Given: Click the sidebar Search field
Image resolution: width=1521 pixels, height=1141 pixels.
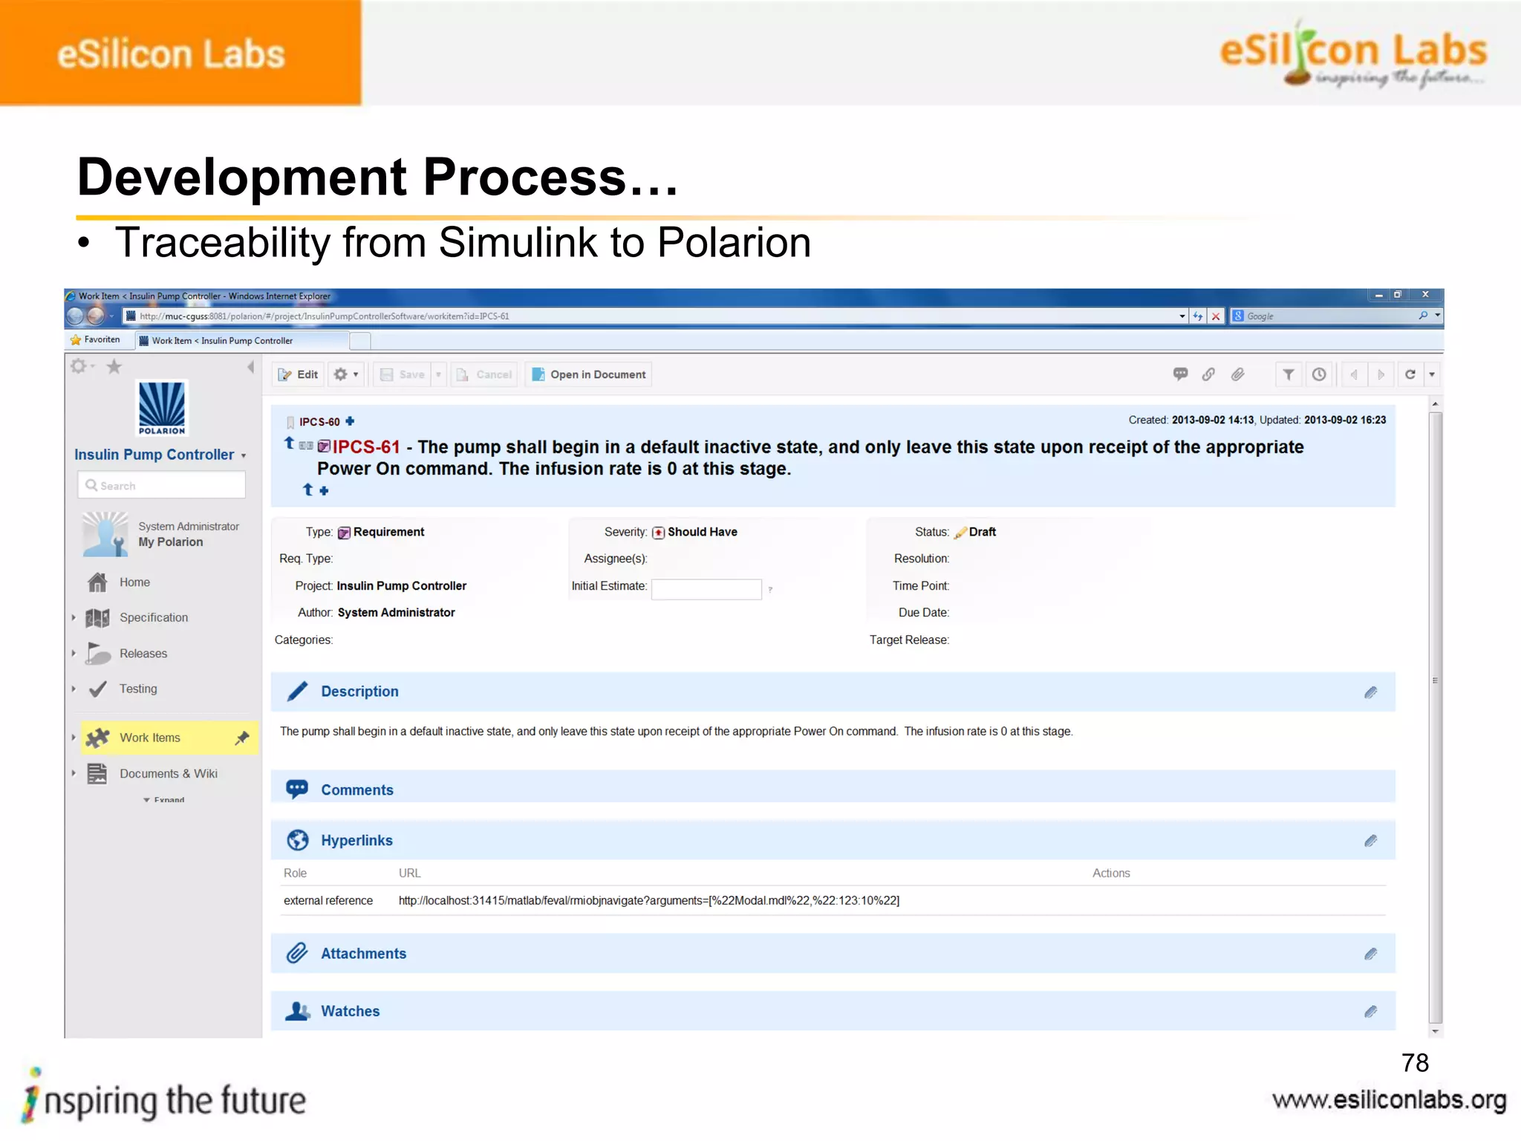Looking at the screenshot, I should 161,485.
